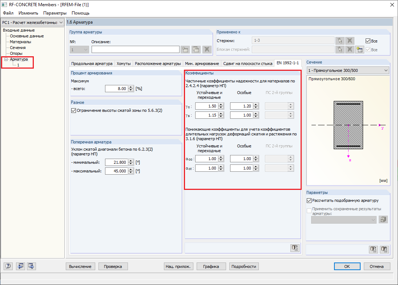Switch to Продольная арматура tab

[92, 64]
